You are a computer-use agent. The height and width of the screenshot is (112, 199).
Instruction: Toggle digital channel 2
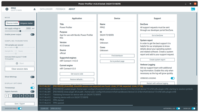(x=14, y=96)
